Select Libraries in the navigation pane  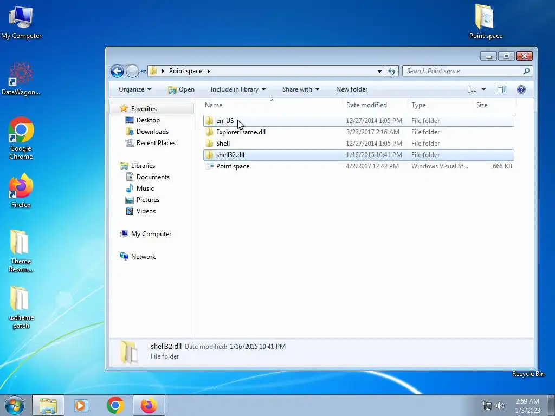click(143, 166)
